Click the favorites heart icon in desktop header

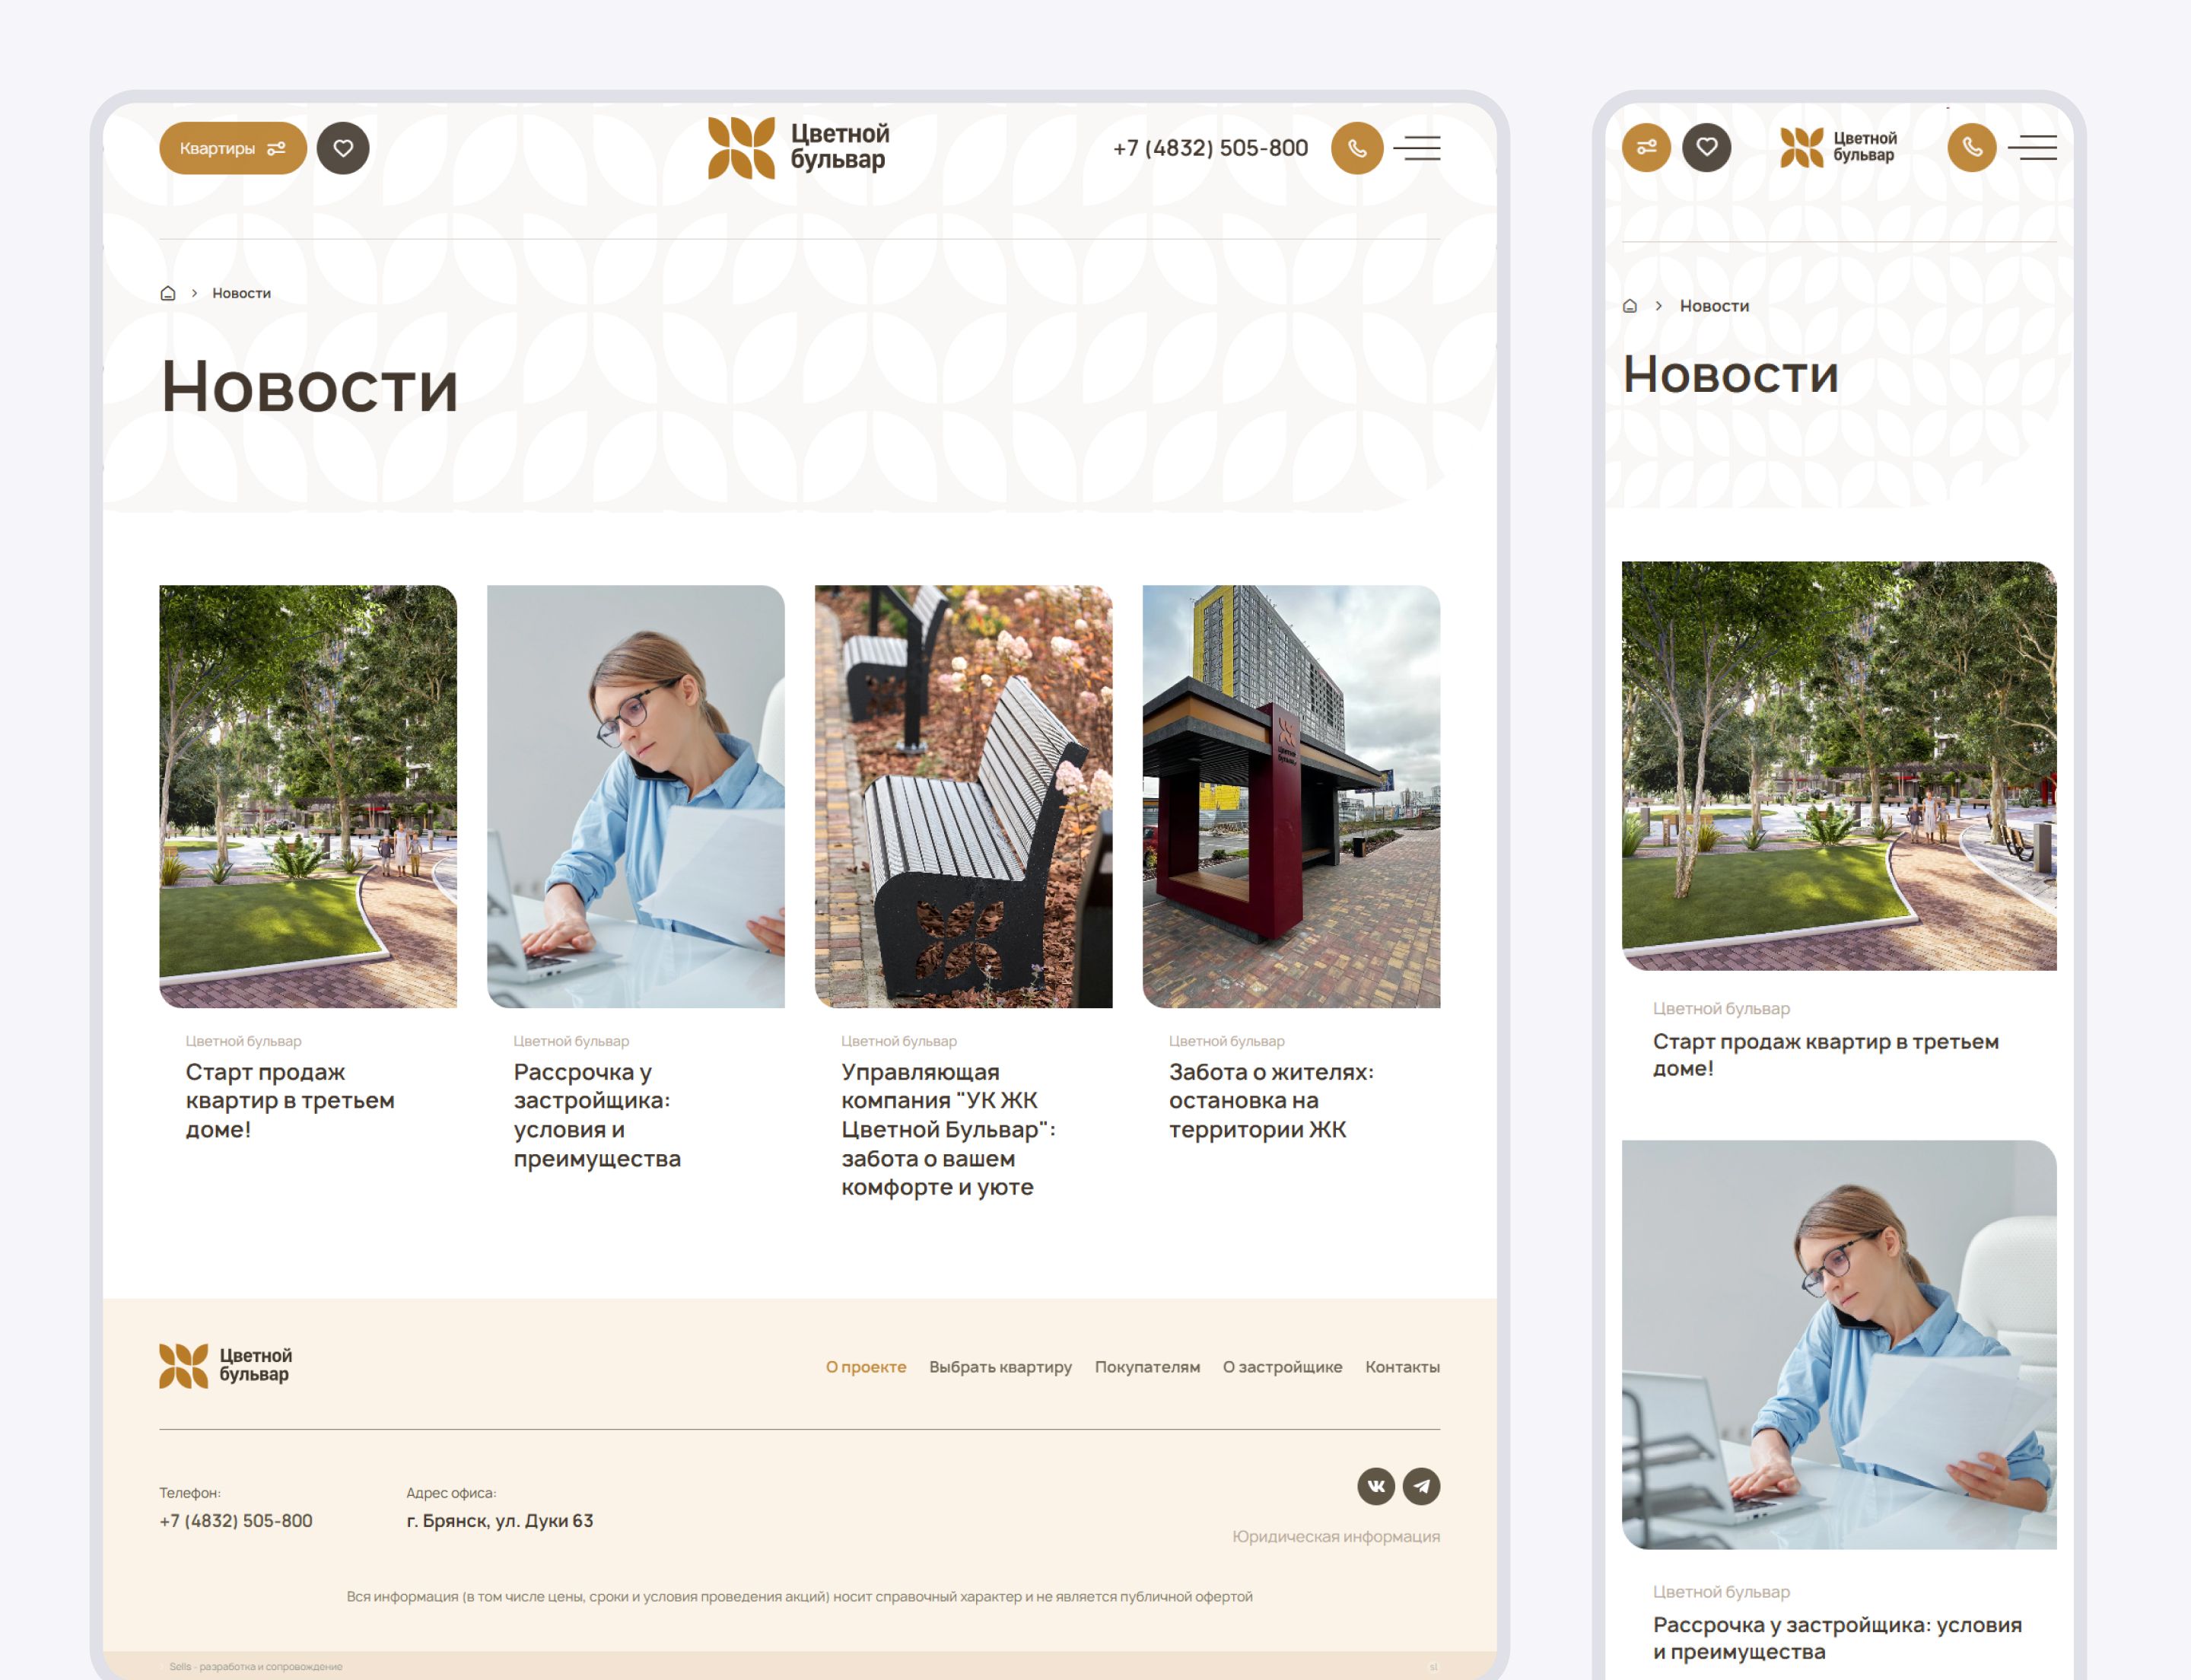343,148
